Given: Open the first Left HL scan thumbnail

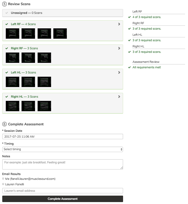Looking at the screenshot, I should click(13, 82).
